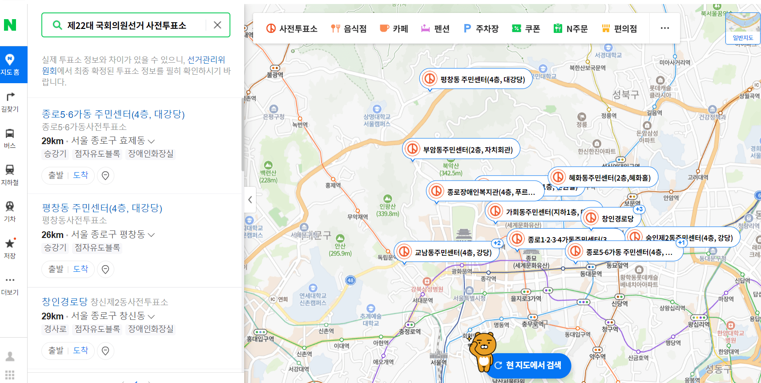This screenshot has height=383, width=761.
Task: Click location pin icon for 창인경로당
Action: [x=105, y=351]
